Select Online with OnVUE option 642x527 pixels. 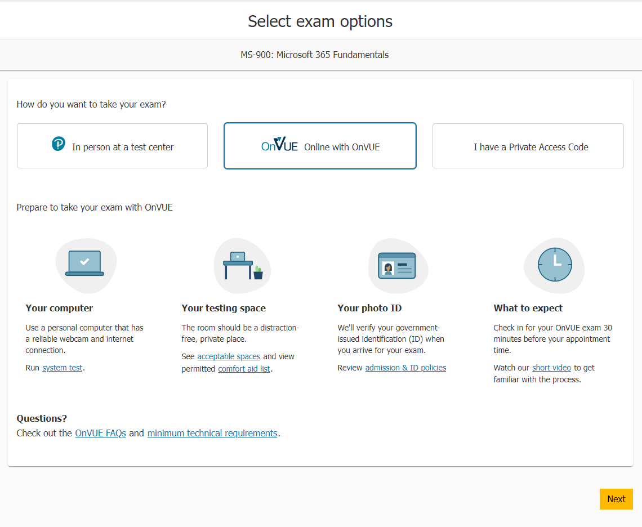[x=320, y=146]
